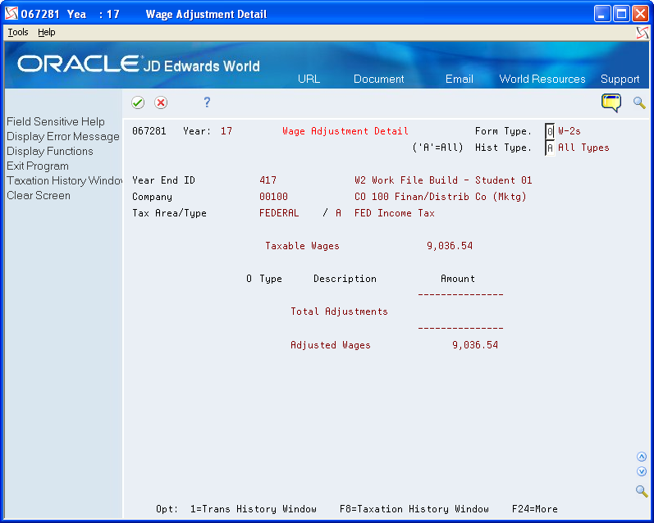This screenshot has width=654, height=523.
Task: Click the green checkmark OK icon
Action: click(x=138, y=102)
